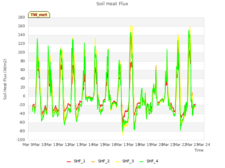Click the SHF_4 legend label
Viewport: 225px width, 168px height.
[x=152, y=161]
